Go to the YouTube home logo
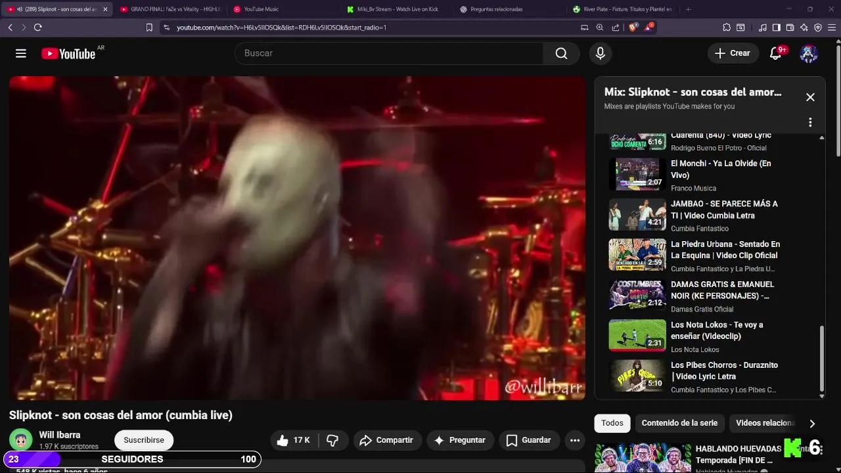This screenshot has height=473, width=841. point(68,54)
